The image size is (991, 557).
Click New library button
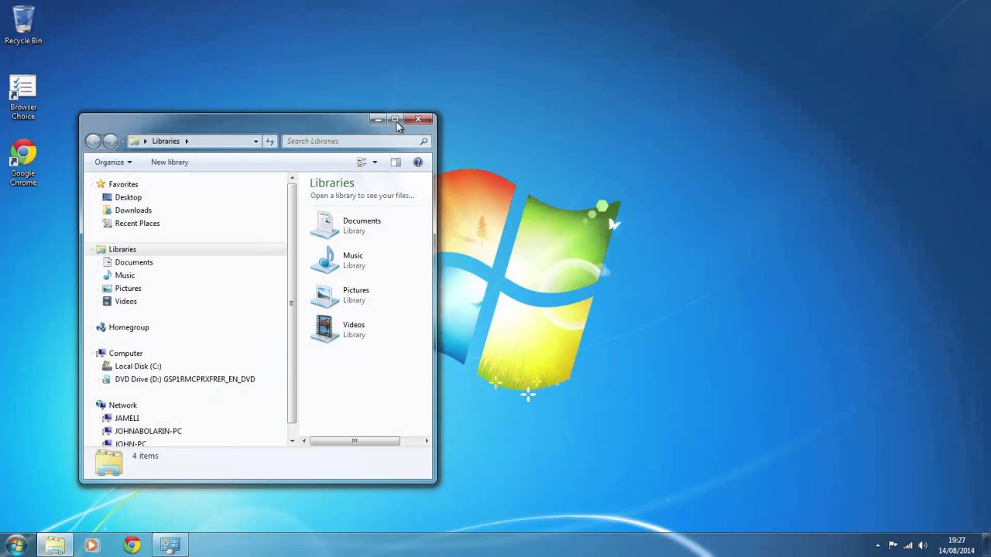170,162
